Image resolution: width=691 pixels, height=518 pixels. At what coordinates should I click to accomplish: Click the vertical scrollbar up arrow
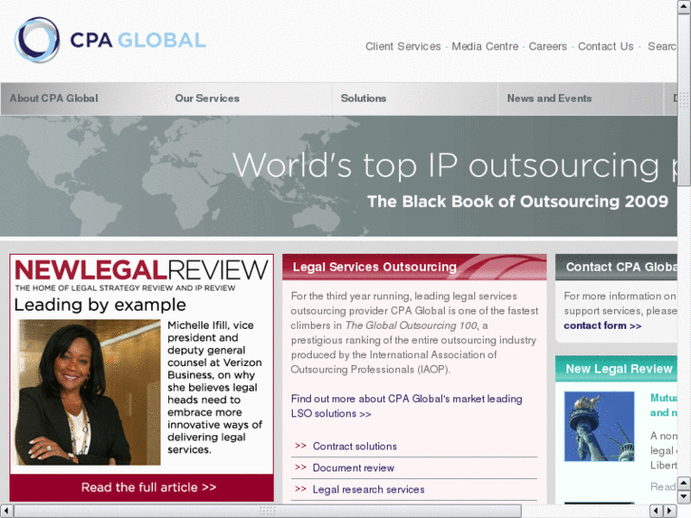(684, 7)
